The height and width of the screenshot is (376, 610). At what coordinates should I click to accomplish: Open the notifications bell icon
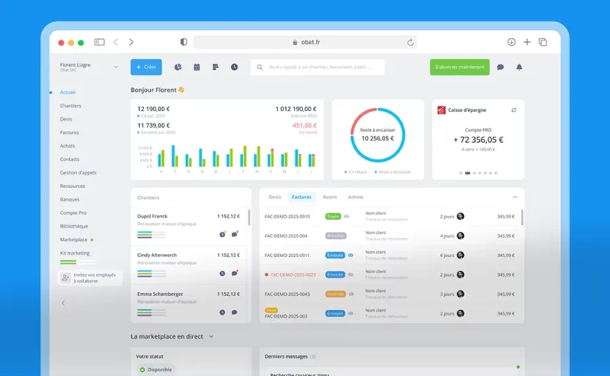tap(519, 67)
